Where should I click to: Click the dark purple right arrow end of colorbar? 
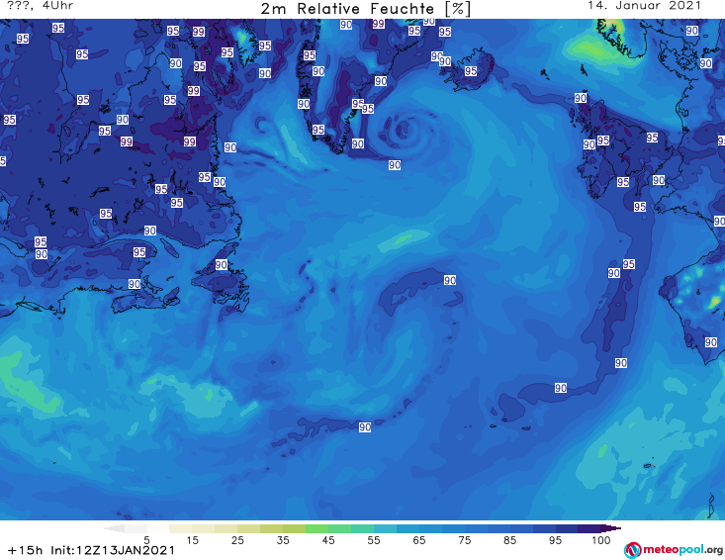pos(611,528)
